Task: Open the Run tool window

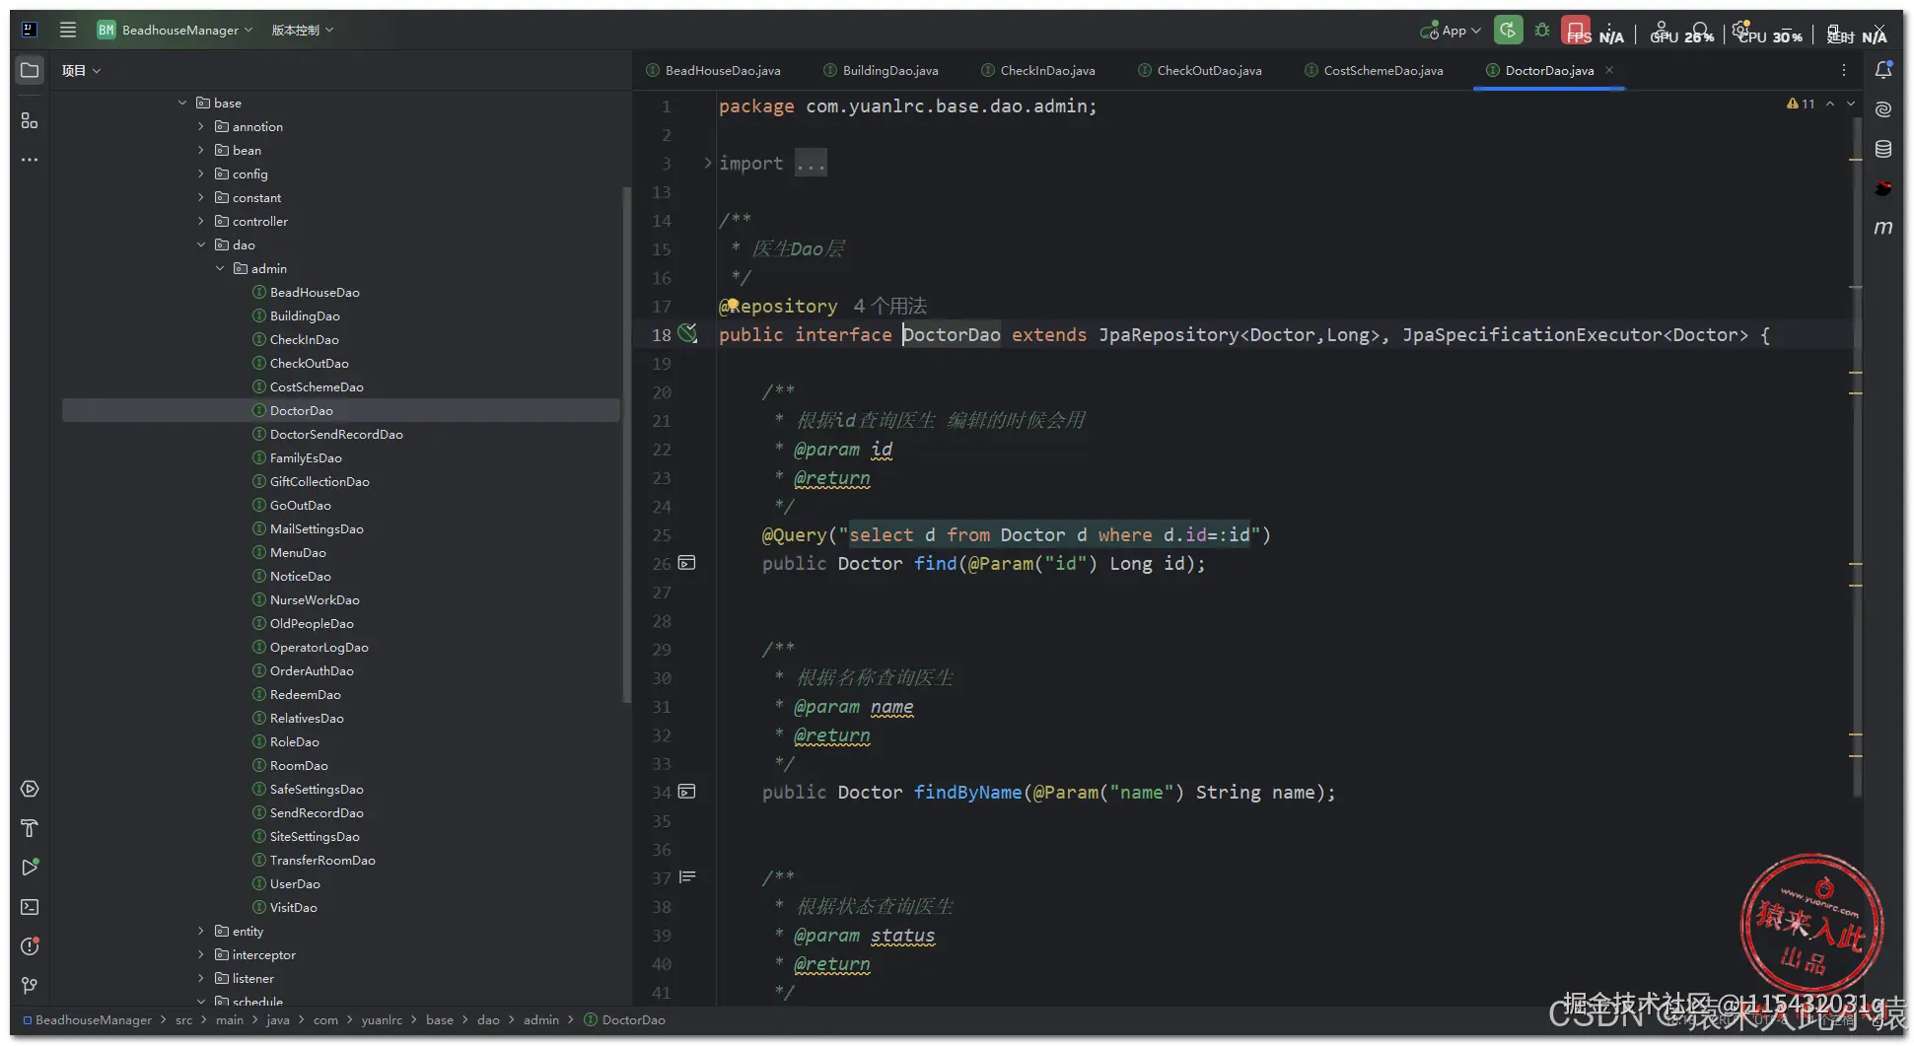Action: pyautogui.click(x=30, y=868)
